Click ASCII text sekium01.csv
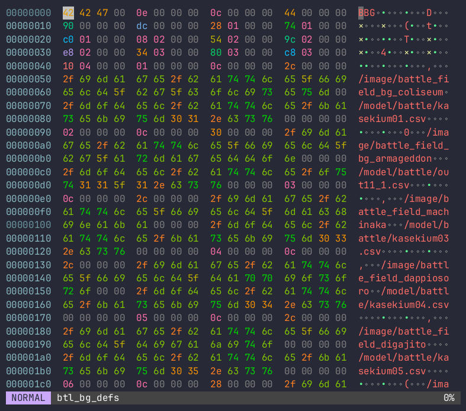 pos(392,118)
